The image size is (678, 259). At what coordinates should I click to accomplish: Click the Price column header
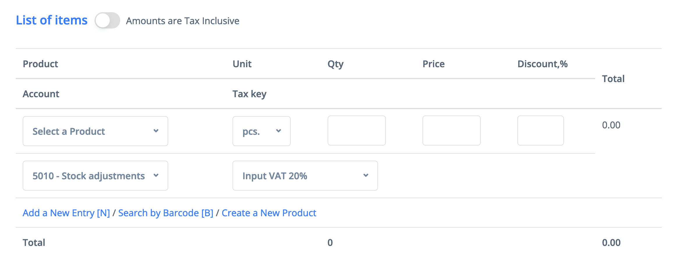pyautogui.click(x=434, y=64)
